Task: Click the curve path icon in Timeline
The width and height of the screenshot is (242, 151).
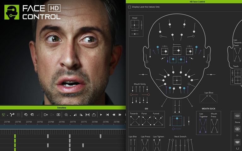Action: click(x=12, y=115)
